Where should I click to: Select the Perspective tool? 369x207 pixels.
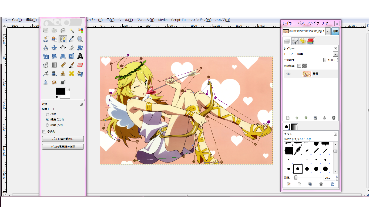pyautogui.click(x=63, y=56)
